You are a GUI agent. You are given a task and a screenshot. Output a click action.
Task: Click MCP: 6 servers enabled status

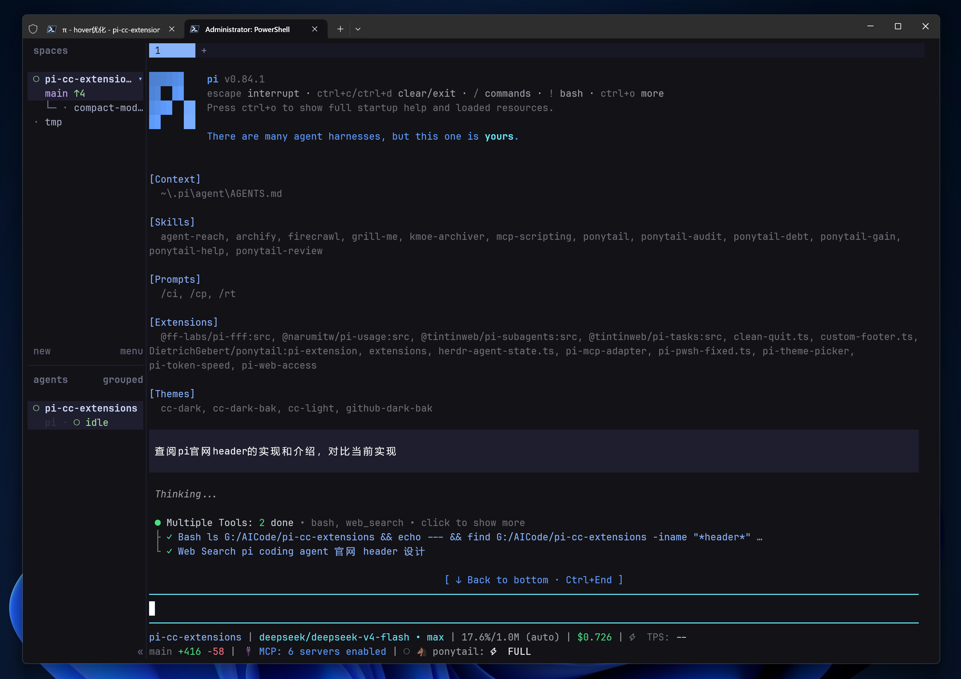point(322,651)
